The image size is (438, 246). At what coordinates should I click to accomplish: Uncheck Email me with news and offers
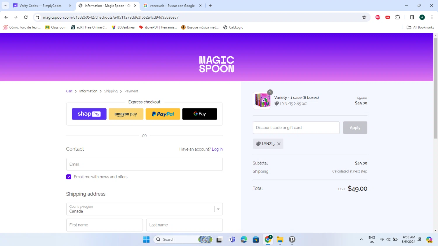pyautogui.click(x=69, y=177)
